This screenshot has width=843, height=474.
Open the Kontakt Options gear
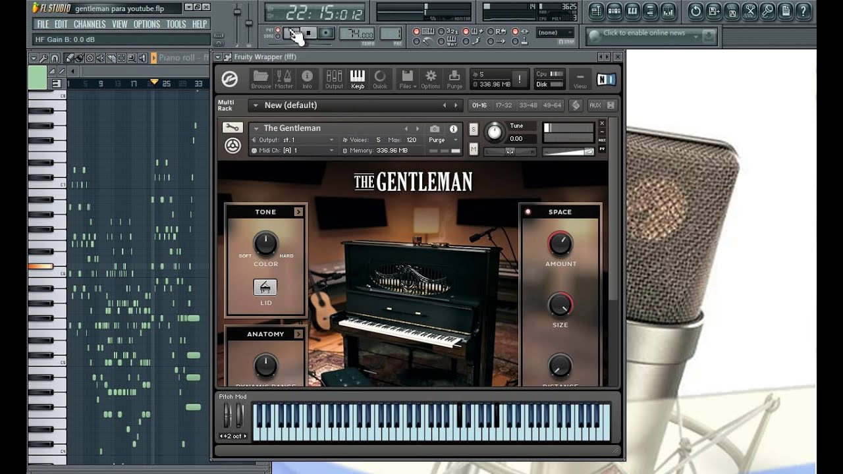point(431,79)
